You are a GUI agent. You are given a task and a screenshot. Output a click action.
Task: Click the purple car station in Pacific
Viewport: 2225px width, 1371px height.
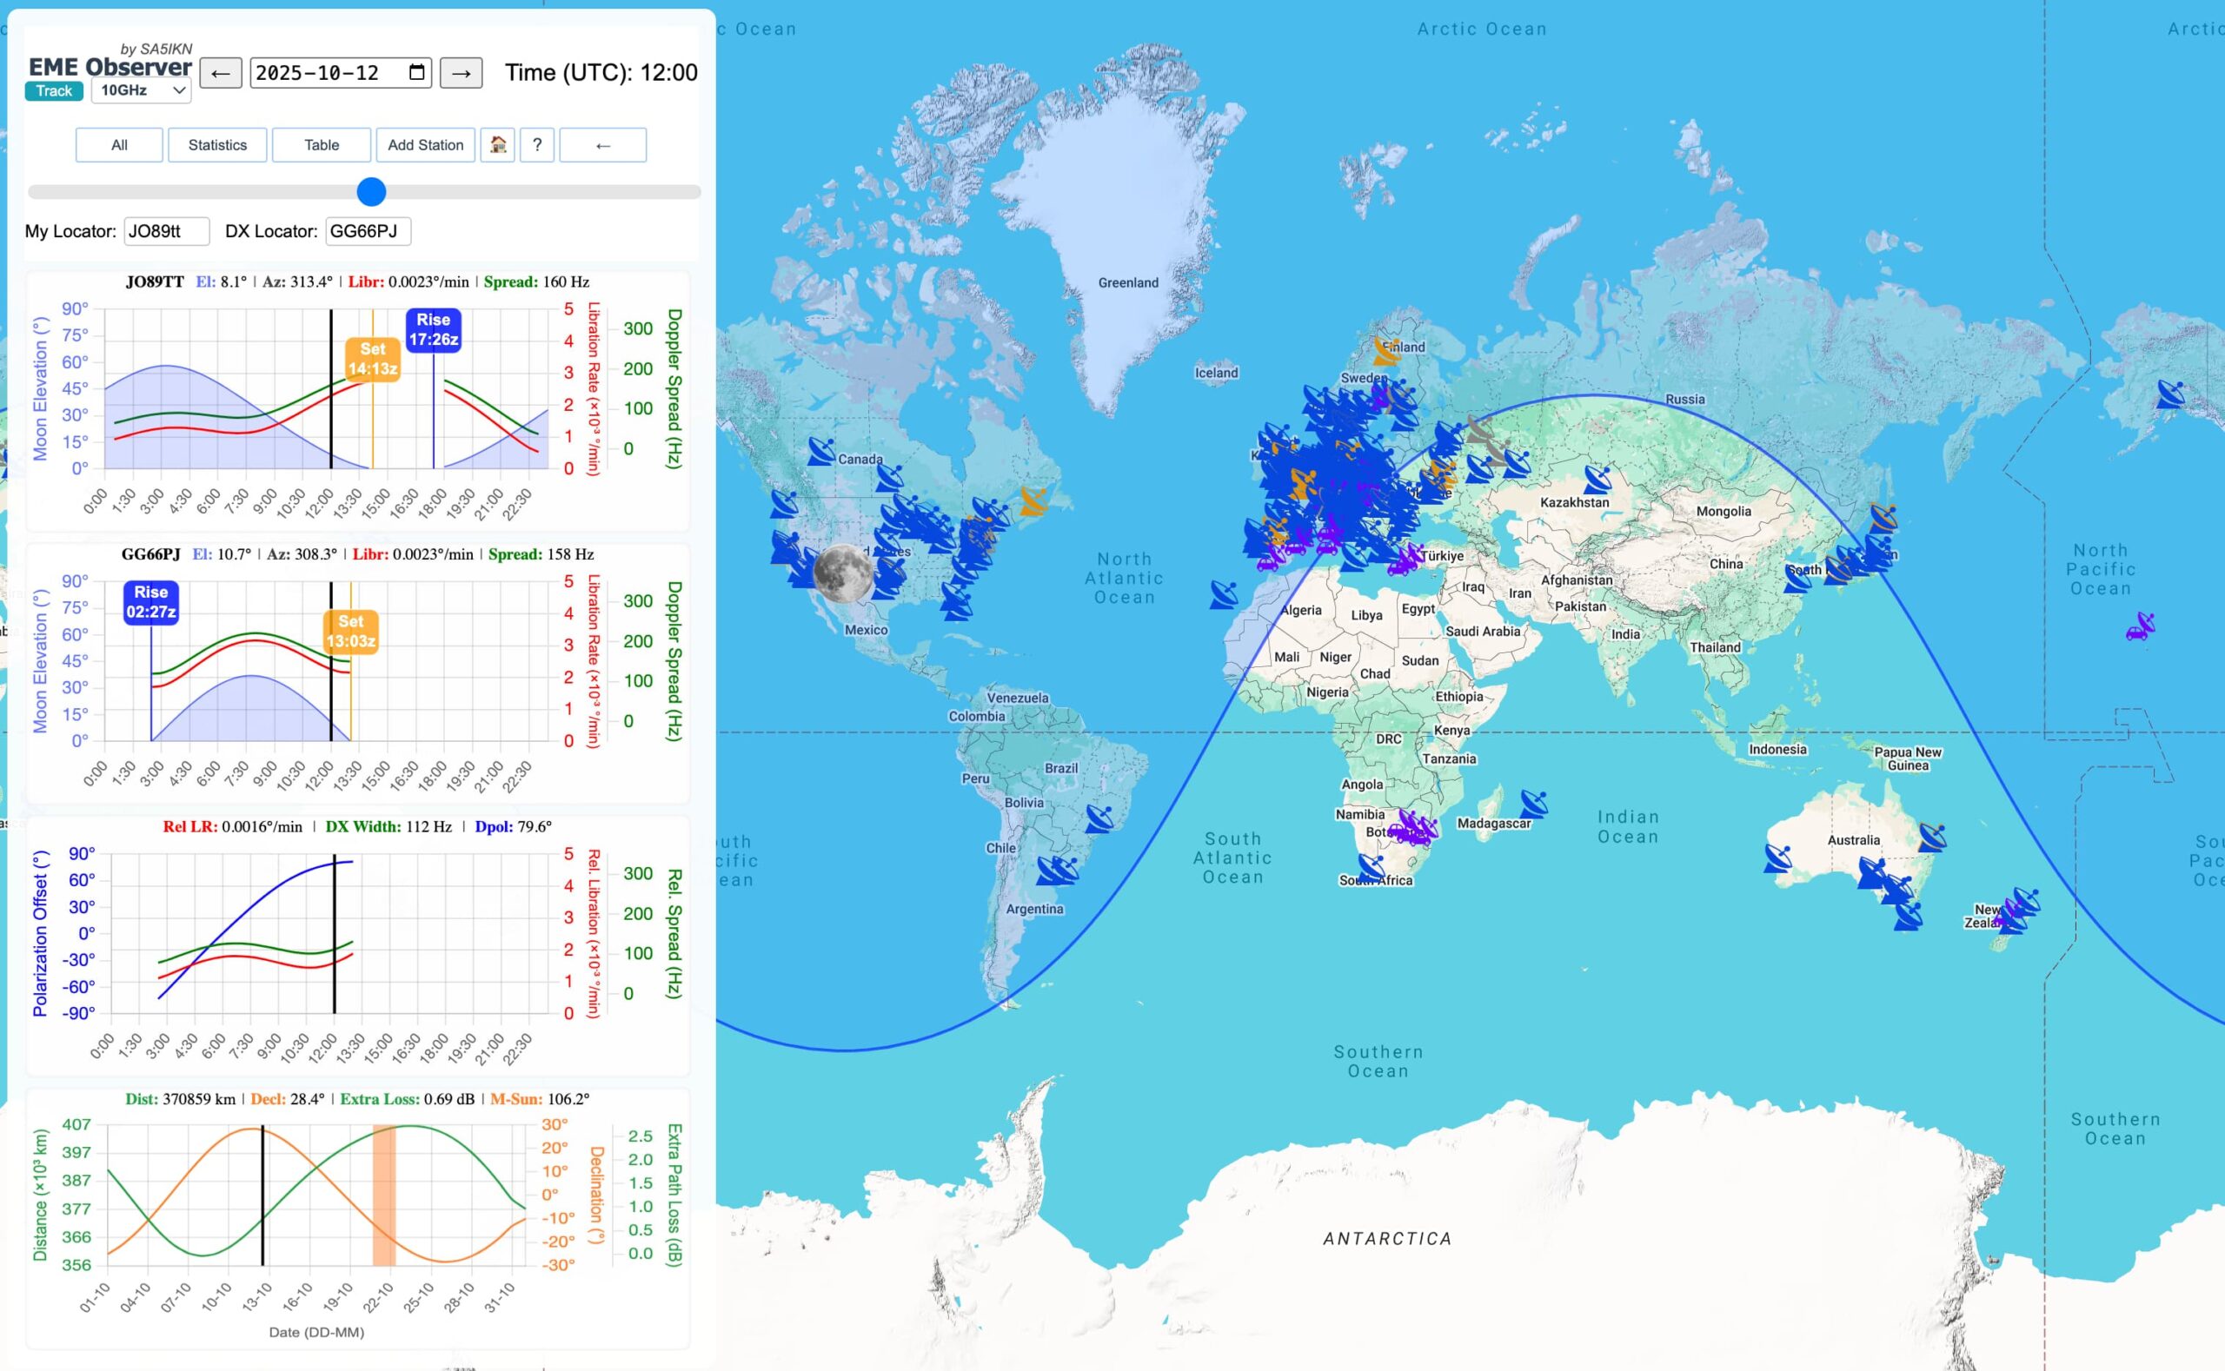[x=2140, y=626]
